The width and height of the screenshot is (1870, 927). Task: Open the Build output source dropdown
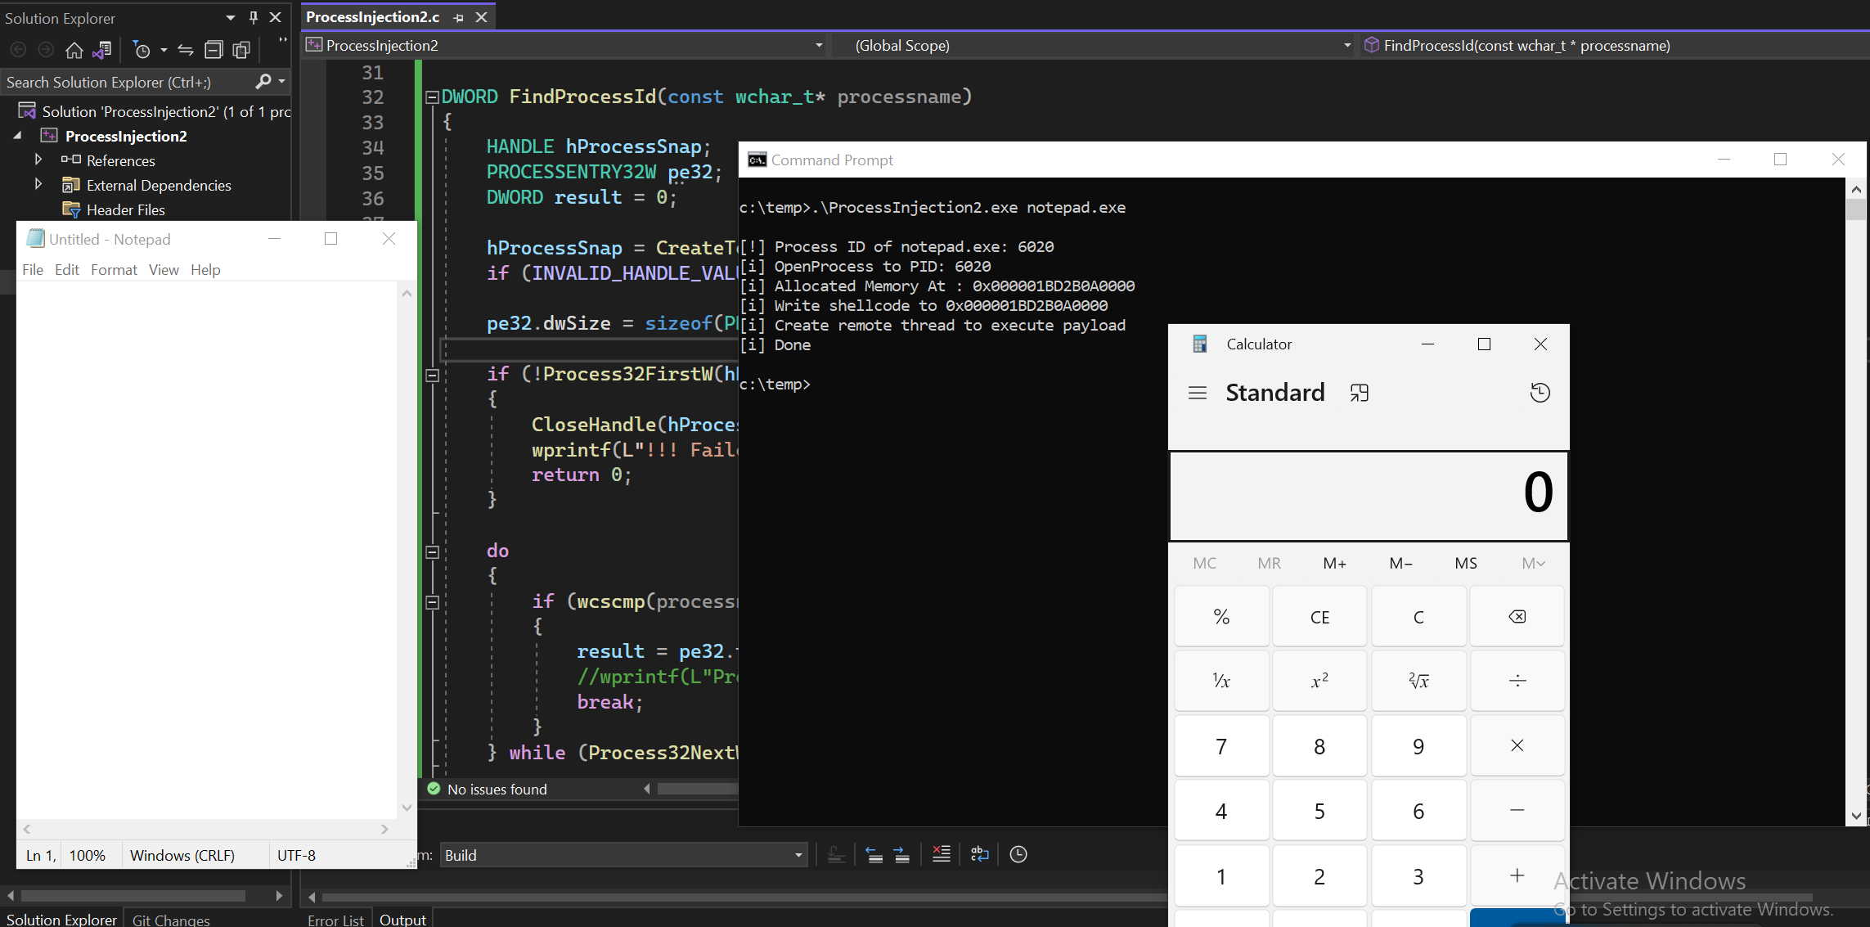[x=798, y=855]
